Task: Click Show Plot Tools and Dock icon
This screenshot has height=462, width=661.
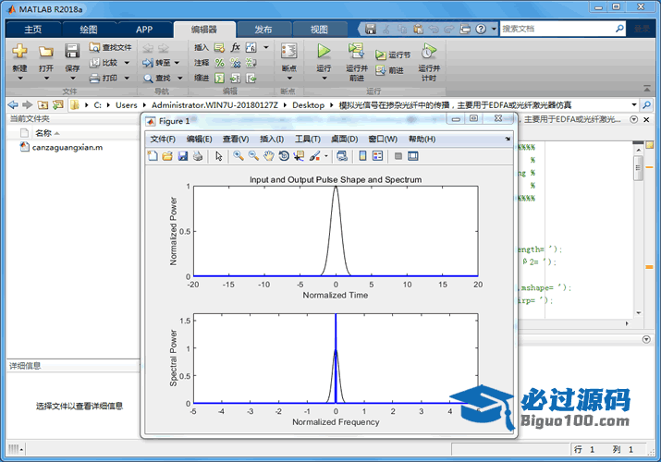Action: [x=413, y=156]
